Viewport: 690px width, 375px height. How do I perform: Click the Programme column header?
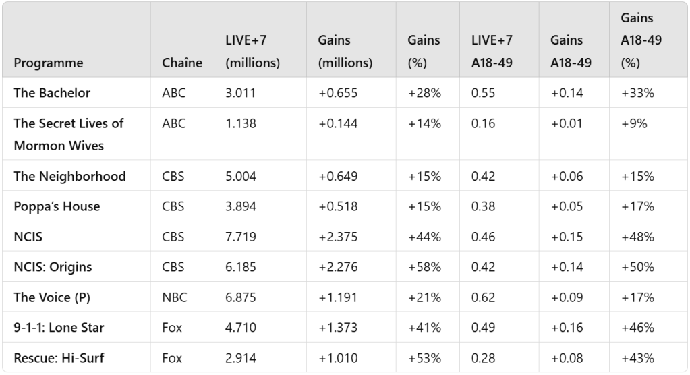tap(49, 63)
